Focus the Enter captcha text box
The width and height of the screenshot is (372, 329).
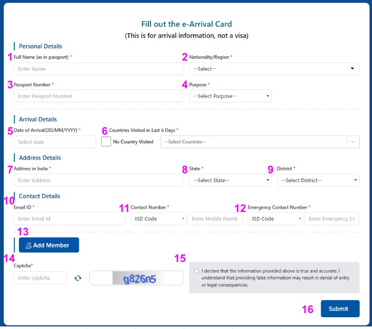[x=40, y=278]
